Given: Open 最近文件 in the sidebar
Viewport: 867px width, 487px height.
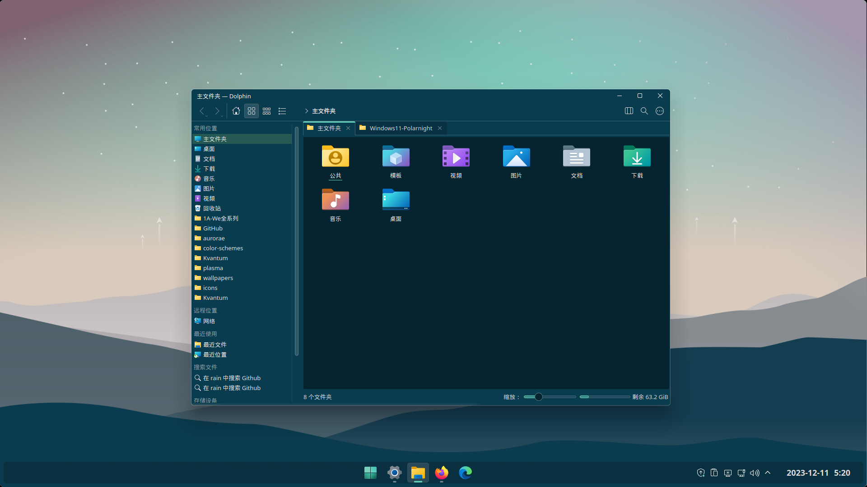Looking at the screenshot, I should pyautogui.click(x=242, y=345).
